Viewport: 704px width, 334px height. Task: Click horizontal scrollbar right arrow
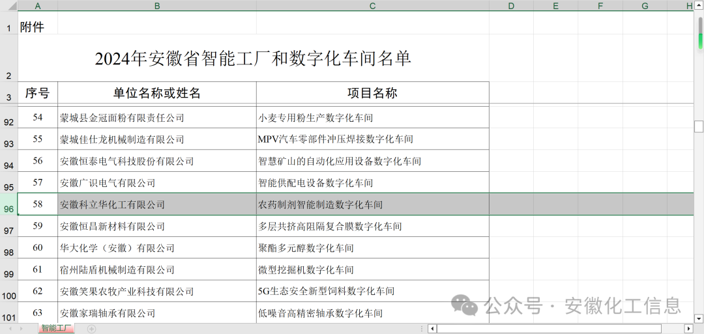(x=688, y=329)
